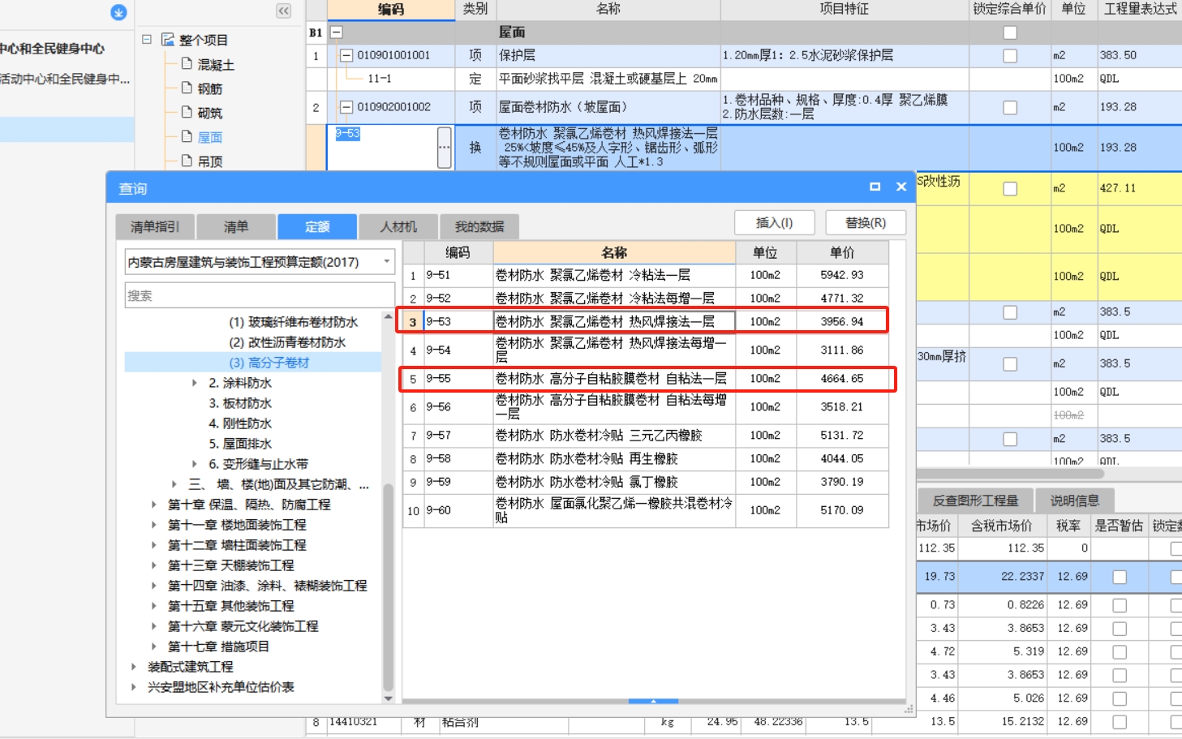Switch to 反查图形工程量 tab

(975, 501)
